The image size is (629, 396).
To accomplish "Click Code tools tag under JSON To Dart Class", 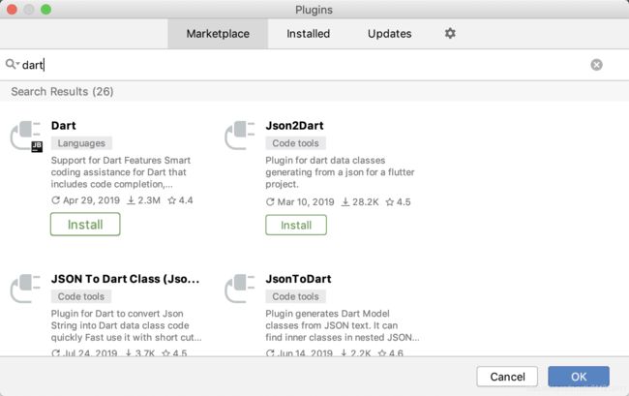I will pos(81,296).
